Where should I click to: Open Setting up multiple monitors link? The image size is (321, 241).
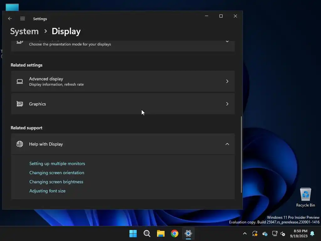pos(57,163)
